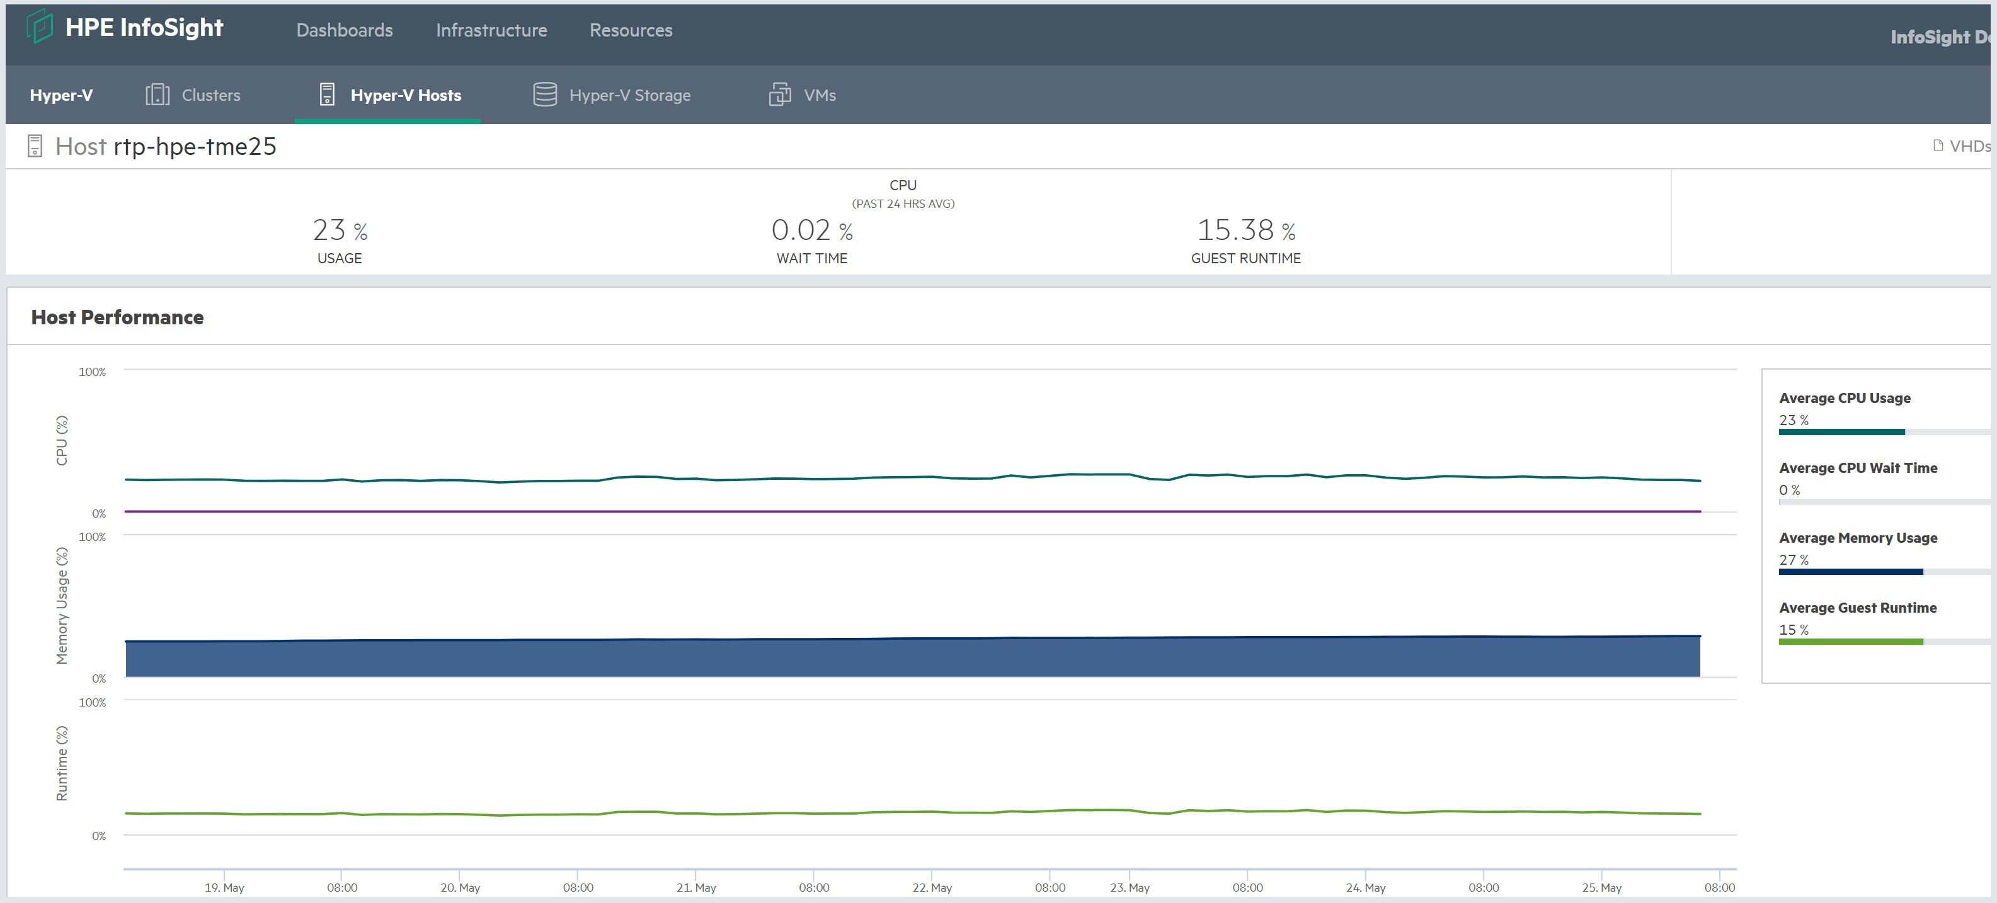
Task: Click the 23. May timeline label
Action: tap(1130, 887)
